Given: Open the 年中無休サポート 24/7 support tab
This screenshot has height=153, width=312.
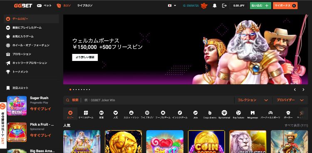Looking at the screenshot, I should point(3,125).
